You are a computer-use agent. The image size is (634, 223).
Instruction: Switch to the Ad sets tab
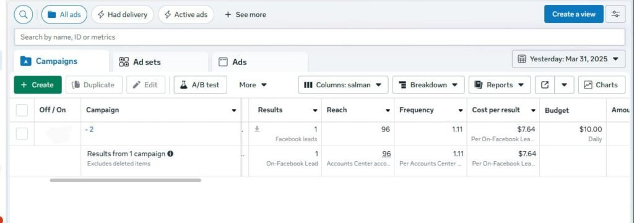[160, 62]
